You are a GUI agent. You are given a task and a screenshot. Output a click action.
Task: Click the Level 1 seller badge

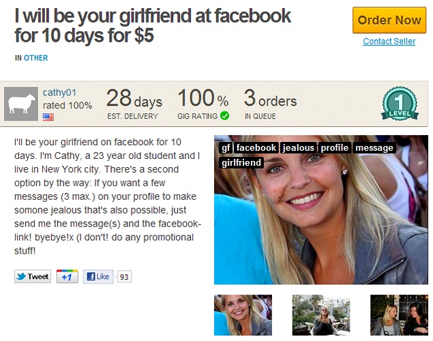[400, 103]
